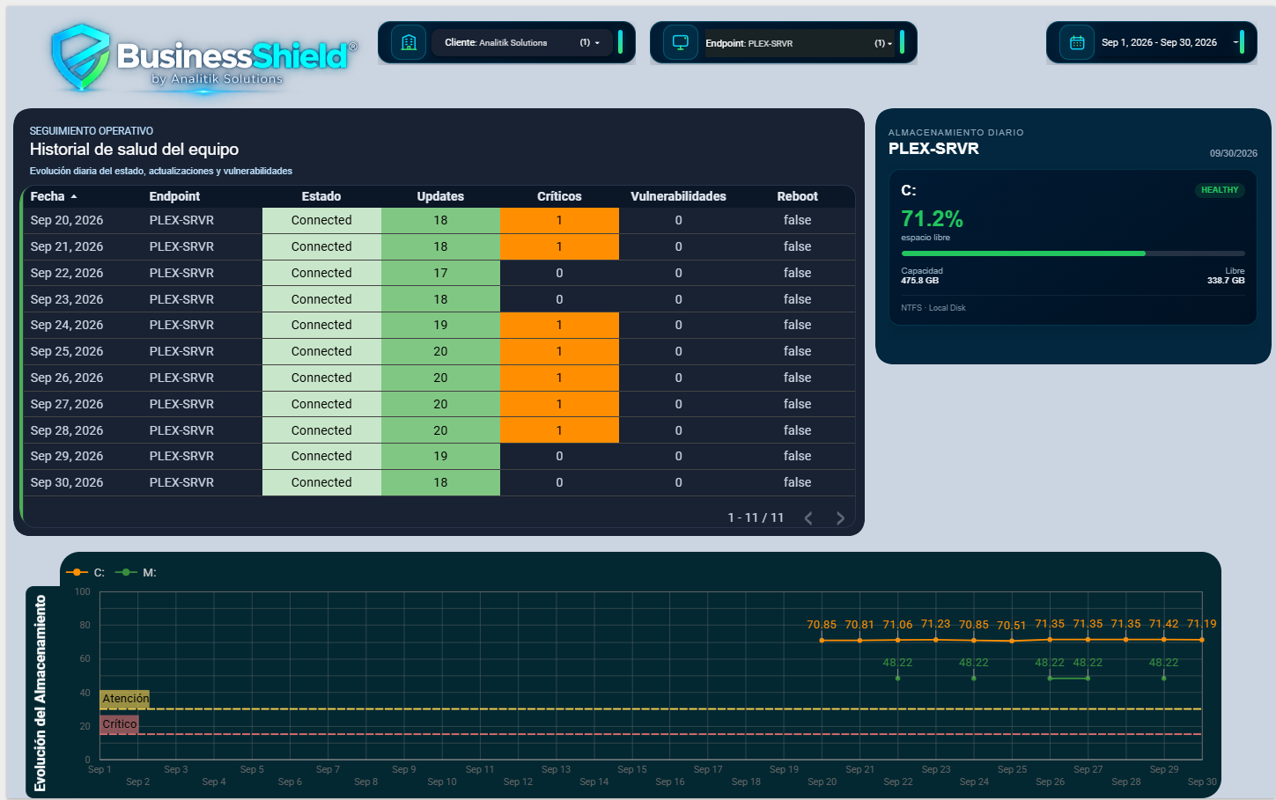
Task: Click the sort arrow next to Fecha
Action: coord(74,196)
